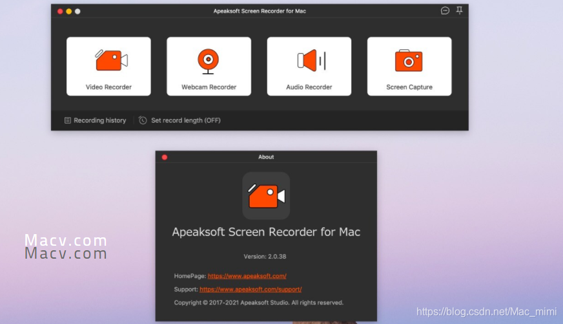The width and height of the screenshot is (563, 324).
Task: Click the main window title Apeaksoft Screen Recorder for Mac
Action: pos(260,11)
